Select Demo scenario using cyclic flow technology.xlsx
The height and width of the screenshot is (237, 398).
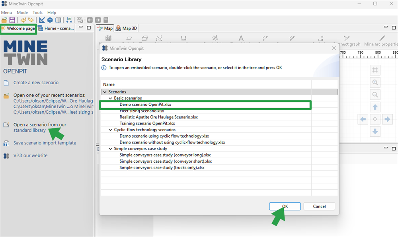164,136
